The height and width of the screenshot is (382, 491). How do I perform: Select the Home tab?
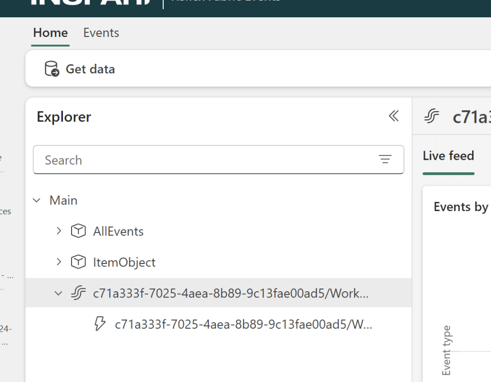click(x=50, y=33)
